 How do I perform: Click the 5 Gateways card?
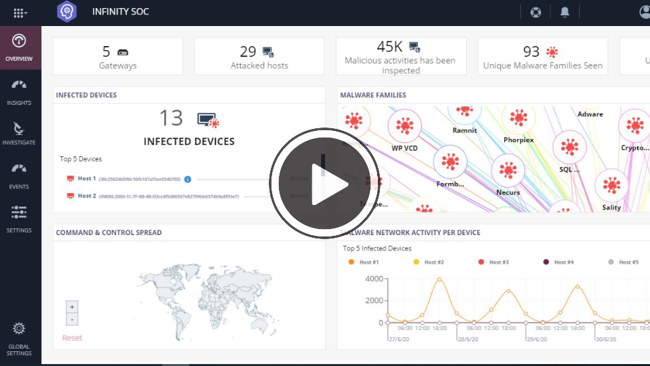pos(118,56)
